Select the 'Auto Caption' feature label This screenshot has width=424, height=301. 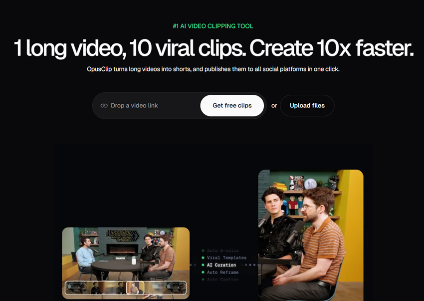pyautogui.click(x=222, y=280)
